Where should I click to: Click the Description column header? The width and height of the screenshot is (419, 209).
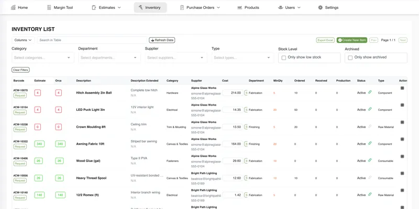click(84, 80)
